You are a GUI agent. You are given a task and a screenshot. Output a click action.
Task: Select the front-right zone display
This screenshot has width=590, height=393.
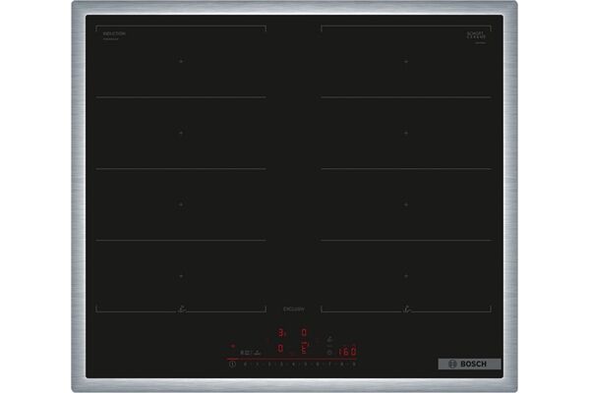point(304,349)
